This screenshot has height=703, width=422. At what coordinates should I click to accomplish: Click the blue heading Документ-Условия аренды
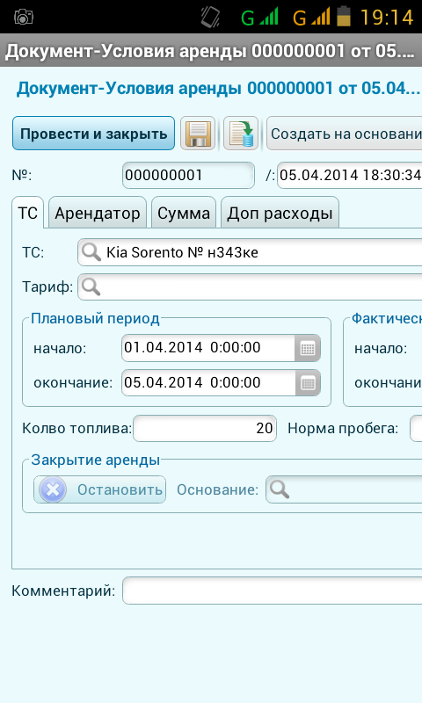pyautogui.click(x=218, y=89)
